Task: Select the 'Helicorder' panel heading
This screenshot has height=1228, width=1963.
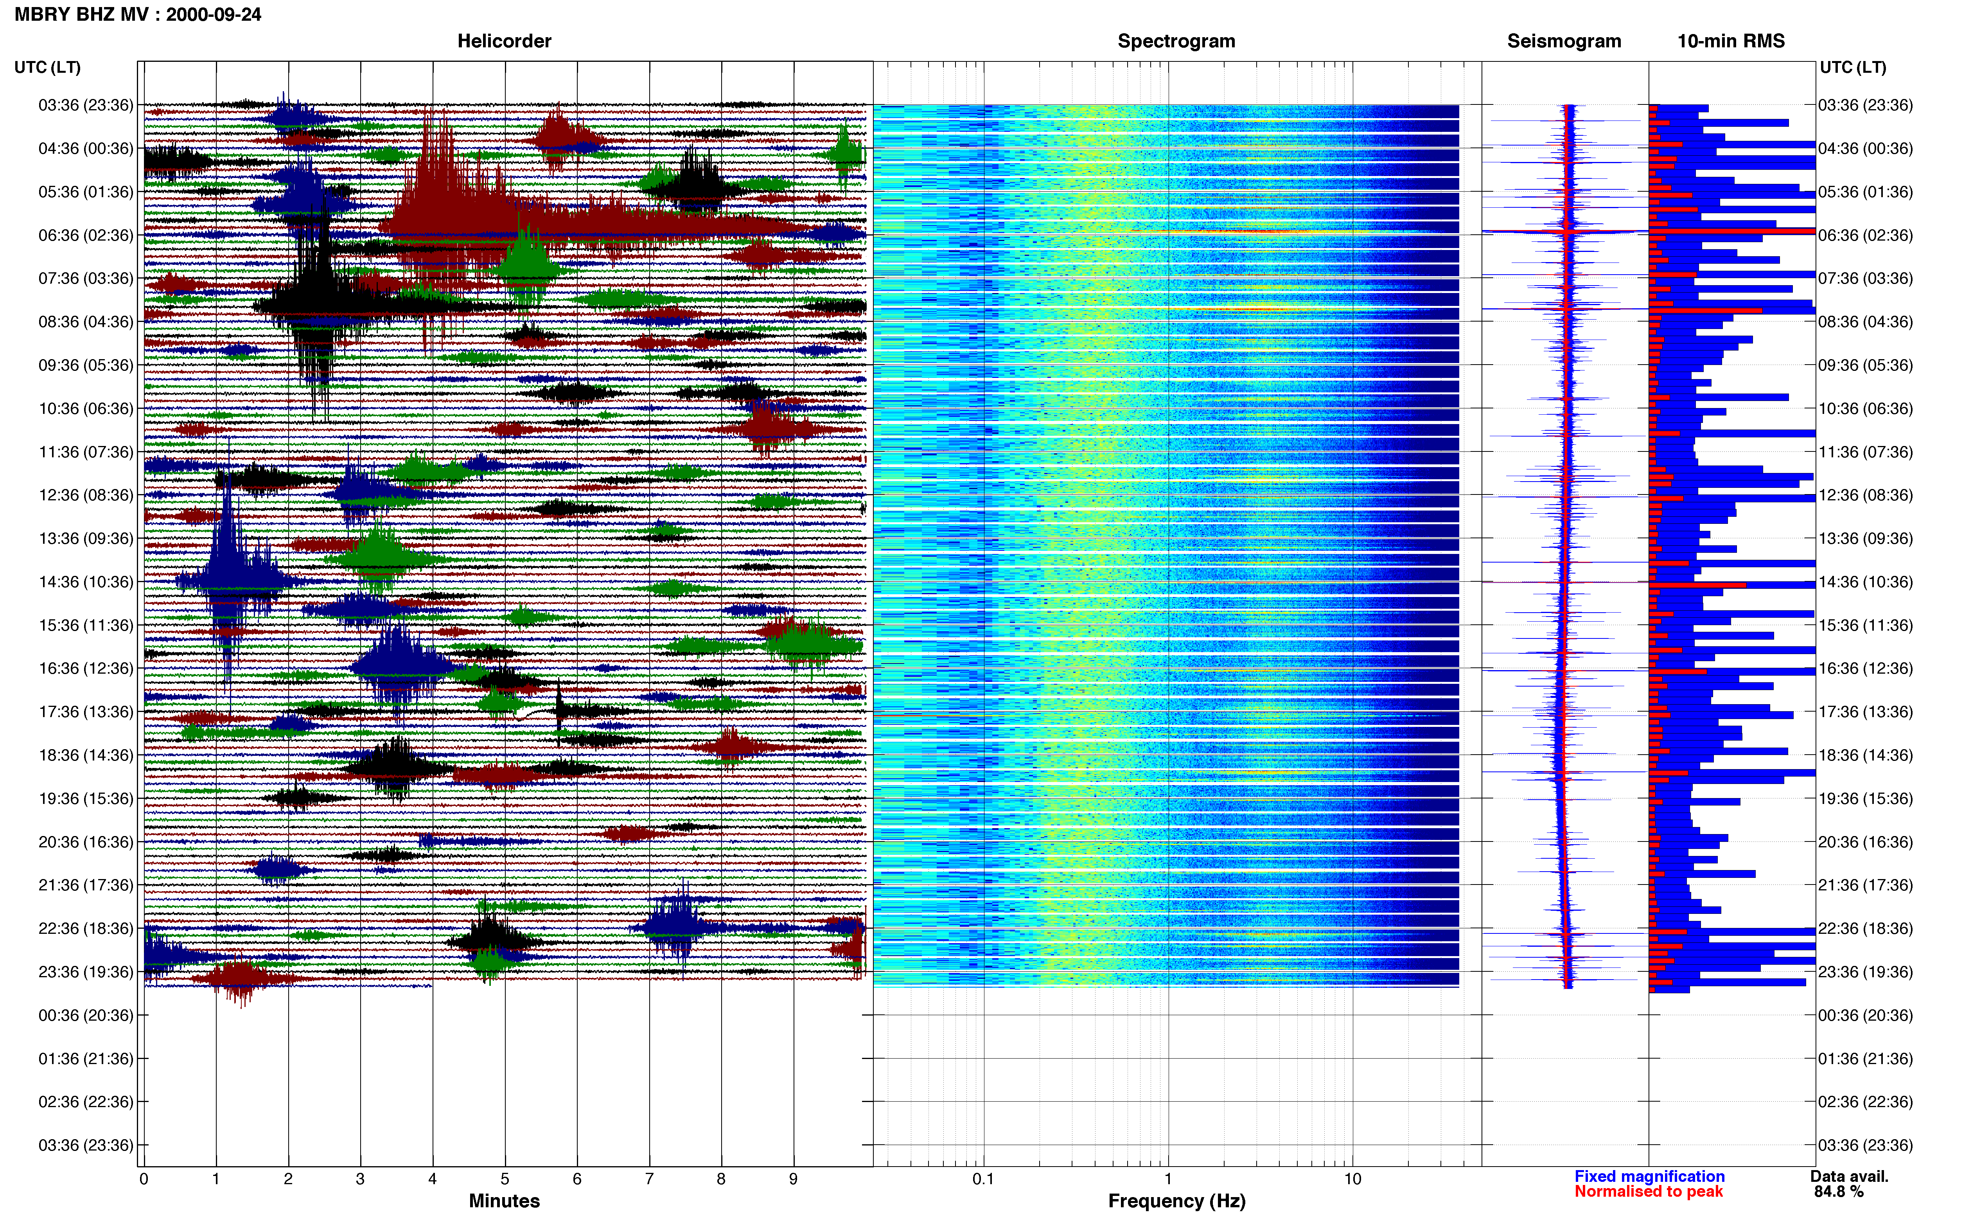Action: coord(504,41)
